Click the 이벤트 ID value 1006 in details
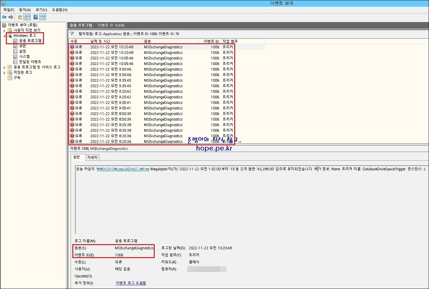Viewport: 429px width, 289px height. click(119, 255)
